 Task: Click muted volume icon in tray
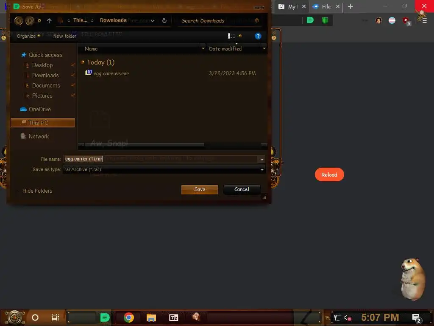[348, 318]
